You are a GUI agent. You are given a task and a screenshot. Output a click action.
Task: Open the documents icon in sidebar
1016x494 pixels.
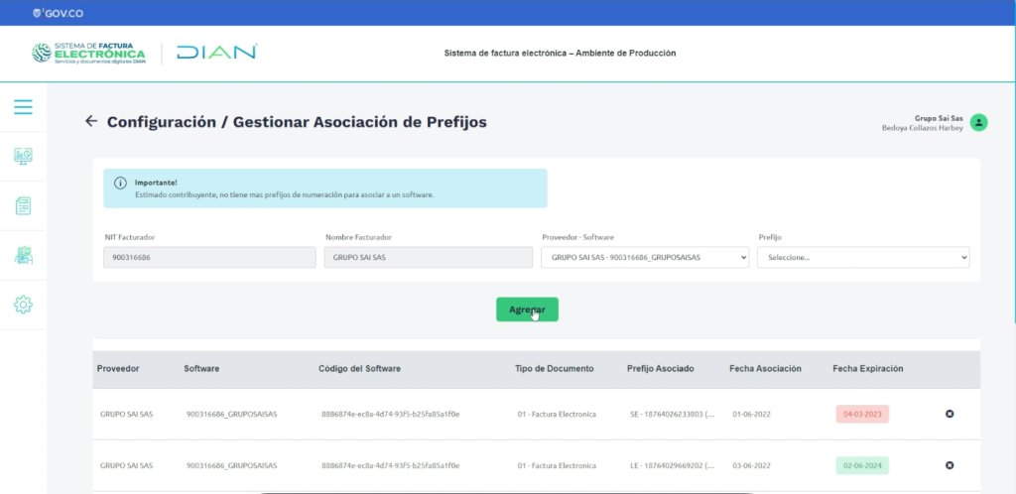pos(24,206)
